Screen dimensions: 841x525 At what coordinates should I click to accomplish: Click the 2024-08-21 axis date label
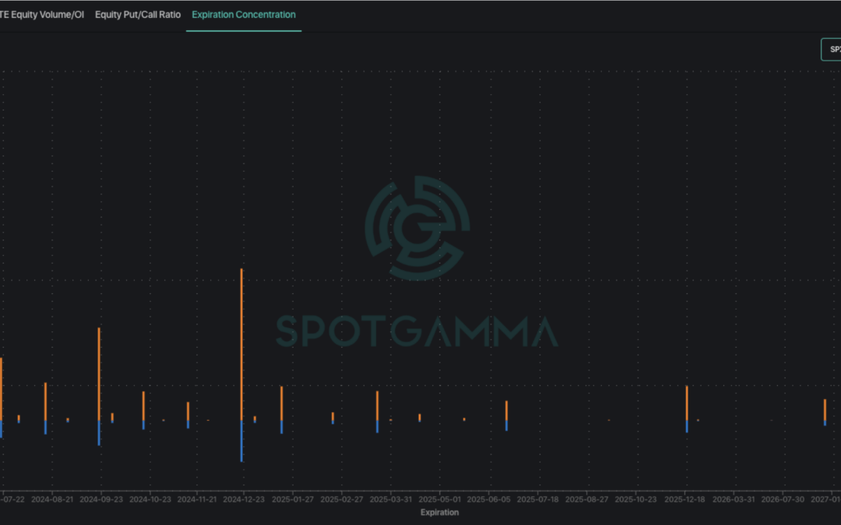[52, 499]
